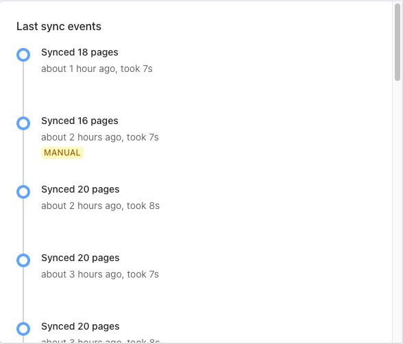This screenshot has height=344, width=403.
Task: Click the MANUAL badge
Action: (x=62, y=153)
